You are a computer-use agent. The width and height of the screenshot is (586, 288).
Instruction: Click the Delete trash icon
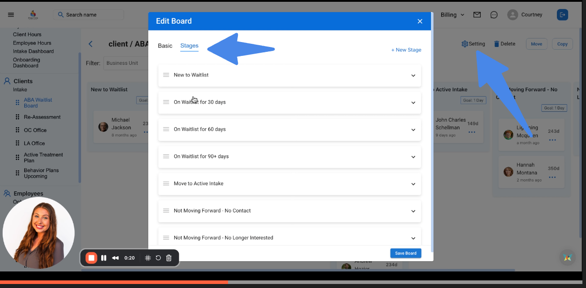pyautogui.click(x=496, y=44)
